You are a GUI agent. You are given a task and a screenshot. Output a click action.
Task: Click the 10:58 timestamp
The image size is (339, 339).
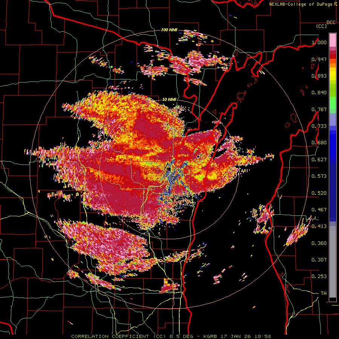tap(263, 336)
